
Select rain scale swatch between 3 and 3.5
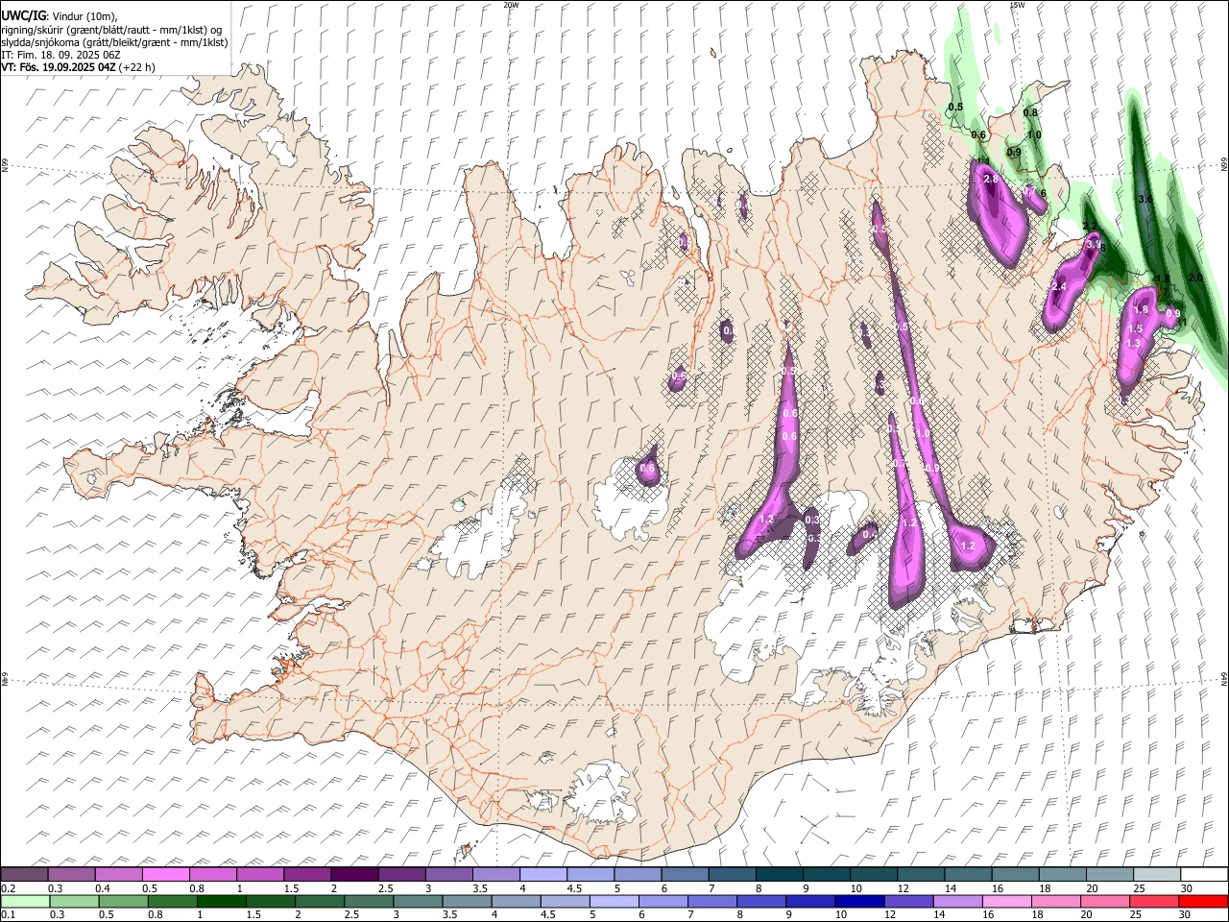pyautogui.click(x=417, y=902)
